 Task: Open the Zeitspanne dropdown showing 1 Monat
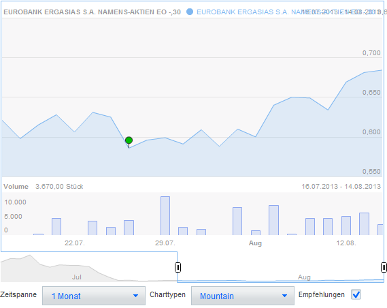pos(94,296)
